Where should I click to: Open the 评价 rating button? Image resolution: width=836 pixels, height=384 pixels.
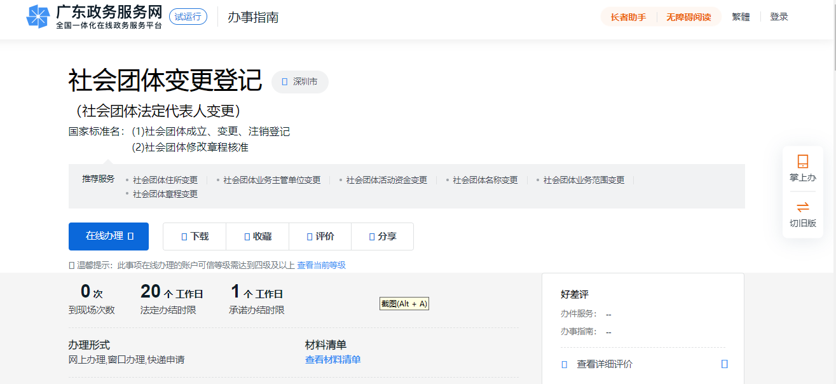pos(320,237)
